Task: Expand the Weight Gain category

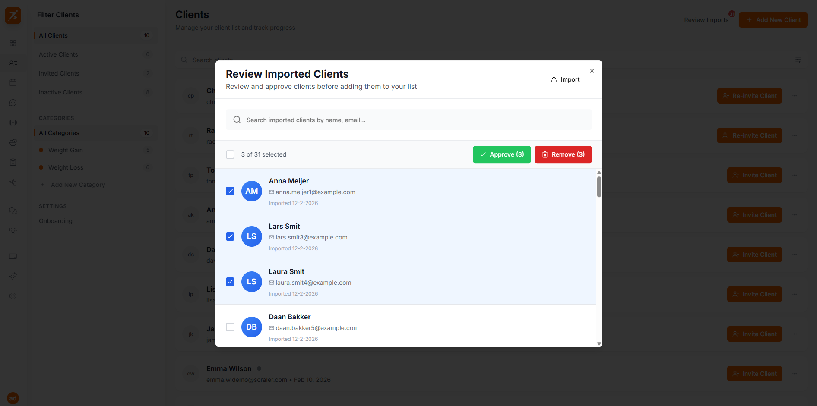Action: click(x=95, y=150)
